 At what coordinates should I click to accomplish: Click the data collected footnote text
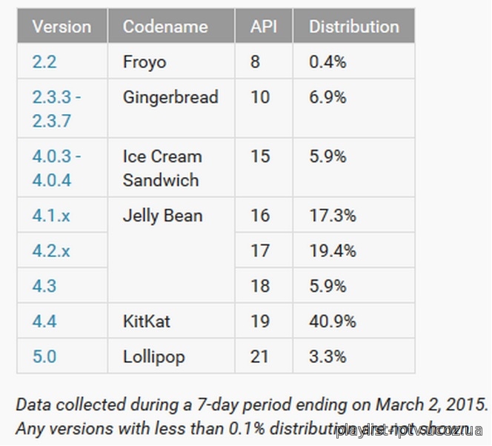252,405
